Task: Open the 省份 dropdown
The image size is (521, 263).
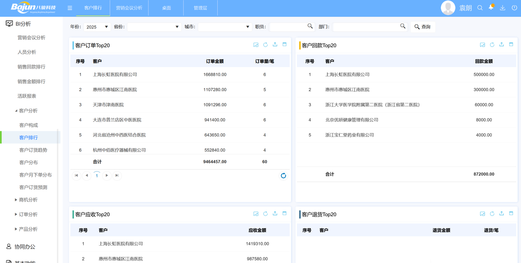Action: pos(154,27)
